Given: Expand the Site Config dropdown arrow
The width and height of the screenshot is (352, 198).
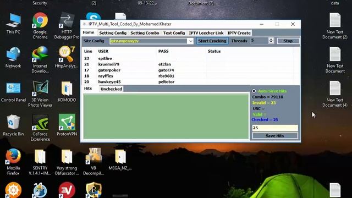Looking at the screenshot, I should (190, 41).
